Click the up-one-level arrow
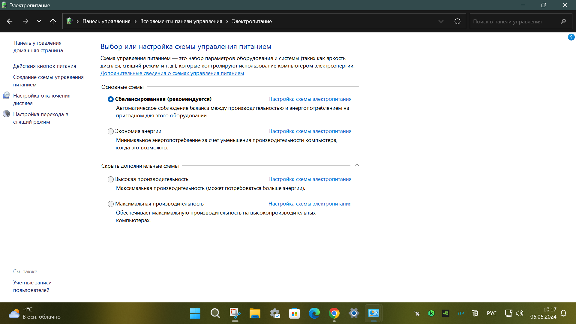This screenshot has width=576, height=324. [x=53, y=21]
